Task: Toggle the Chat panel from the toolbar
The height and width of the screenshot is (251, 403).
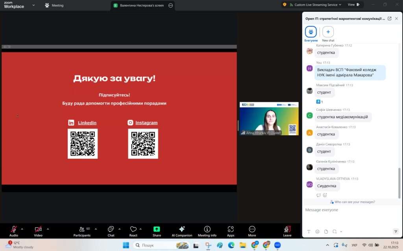Action: click(111, 230)
